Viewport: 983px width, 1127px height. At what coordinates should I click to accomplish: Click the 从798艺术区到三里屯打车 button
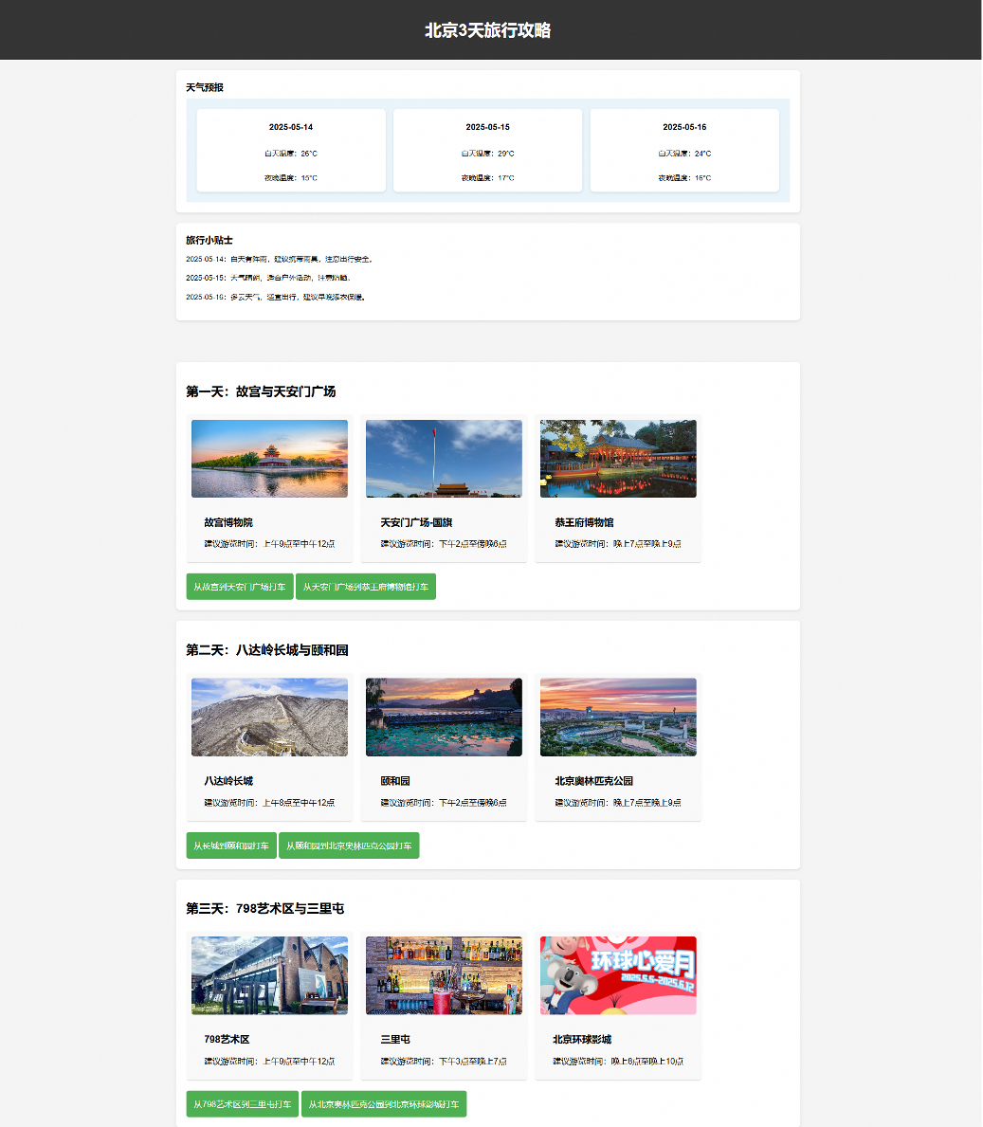(242, 1104)
